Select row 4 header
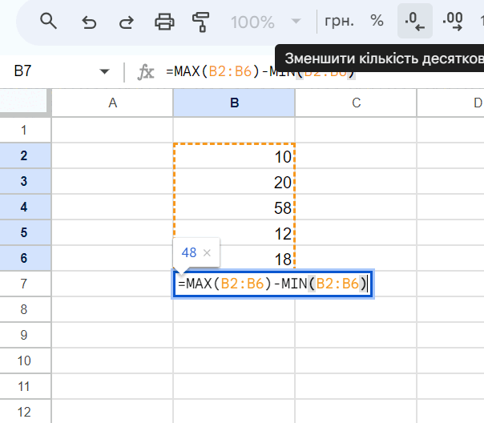The height and width of the screenshot is (423, 484). [x=26, y=207]
